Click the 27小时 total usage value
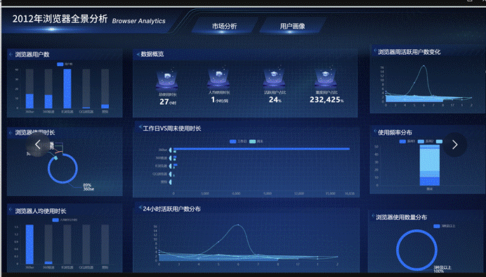This screenshot has width=486, height=277. (168, 102)
